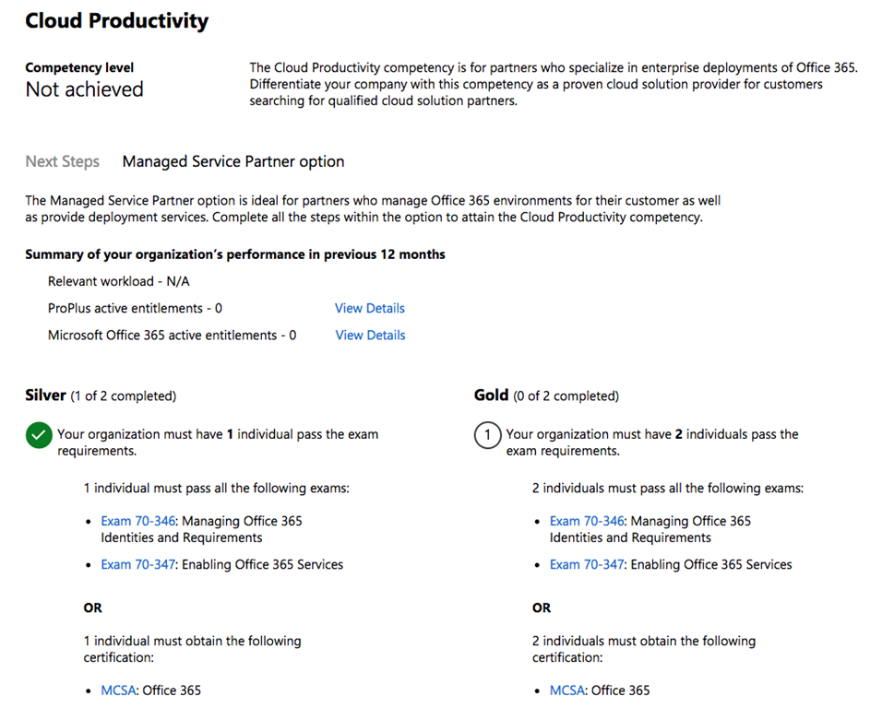
Task: Switch to the Next Steps tab
Action: point(63,161)
